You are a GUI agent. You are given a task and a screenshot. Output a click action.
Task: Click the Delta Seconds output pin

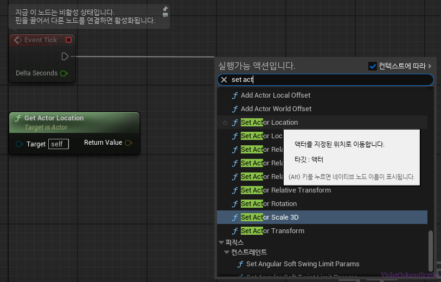[x=64, y=73]
